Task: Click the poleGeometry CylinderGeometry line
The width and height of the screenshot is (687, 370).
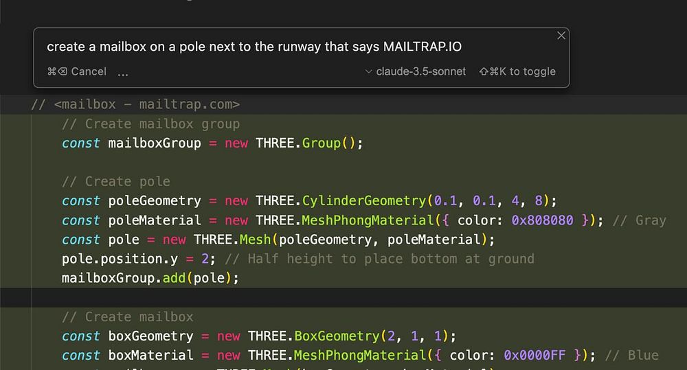Action: tap(309, 200)
